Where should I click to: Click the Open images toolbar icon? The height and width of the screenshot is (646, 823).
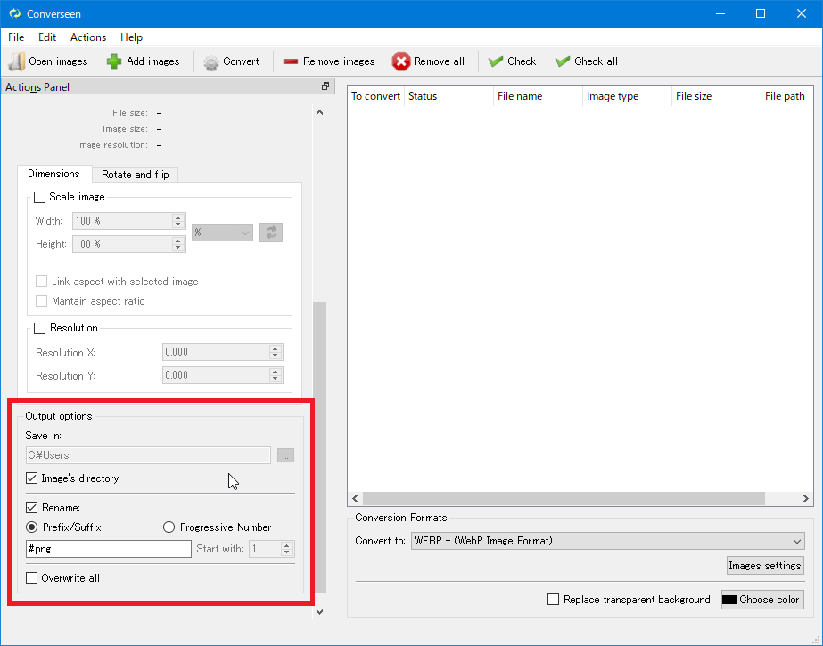[17, 61]
